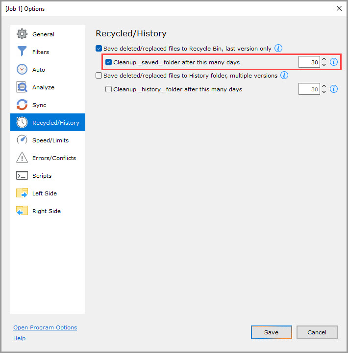Viewport: 348px width, 353px height.
Task: Open the Left Side settings tab
Action: 44,193
